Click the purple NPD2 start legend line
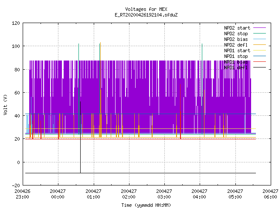 click(x=259, y=28)
